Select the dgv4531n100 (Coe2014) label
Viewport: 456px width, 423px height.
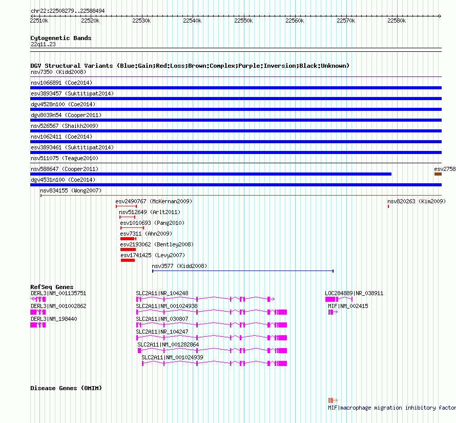pos(63,180)
